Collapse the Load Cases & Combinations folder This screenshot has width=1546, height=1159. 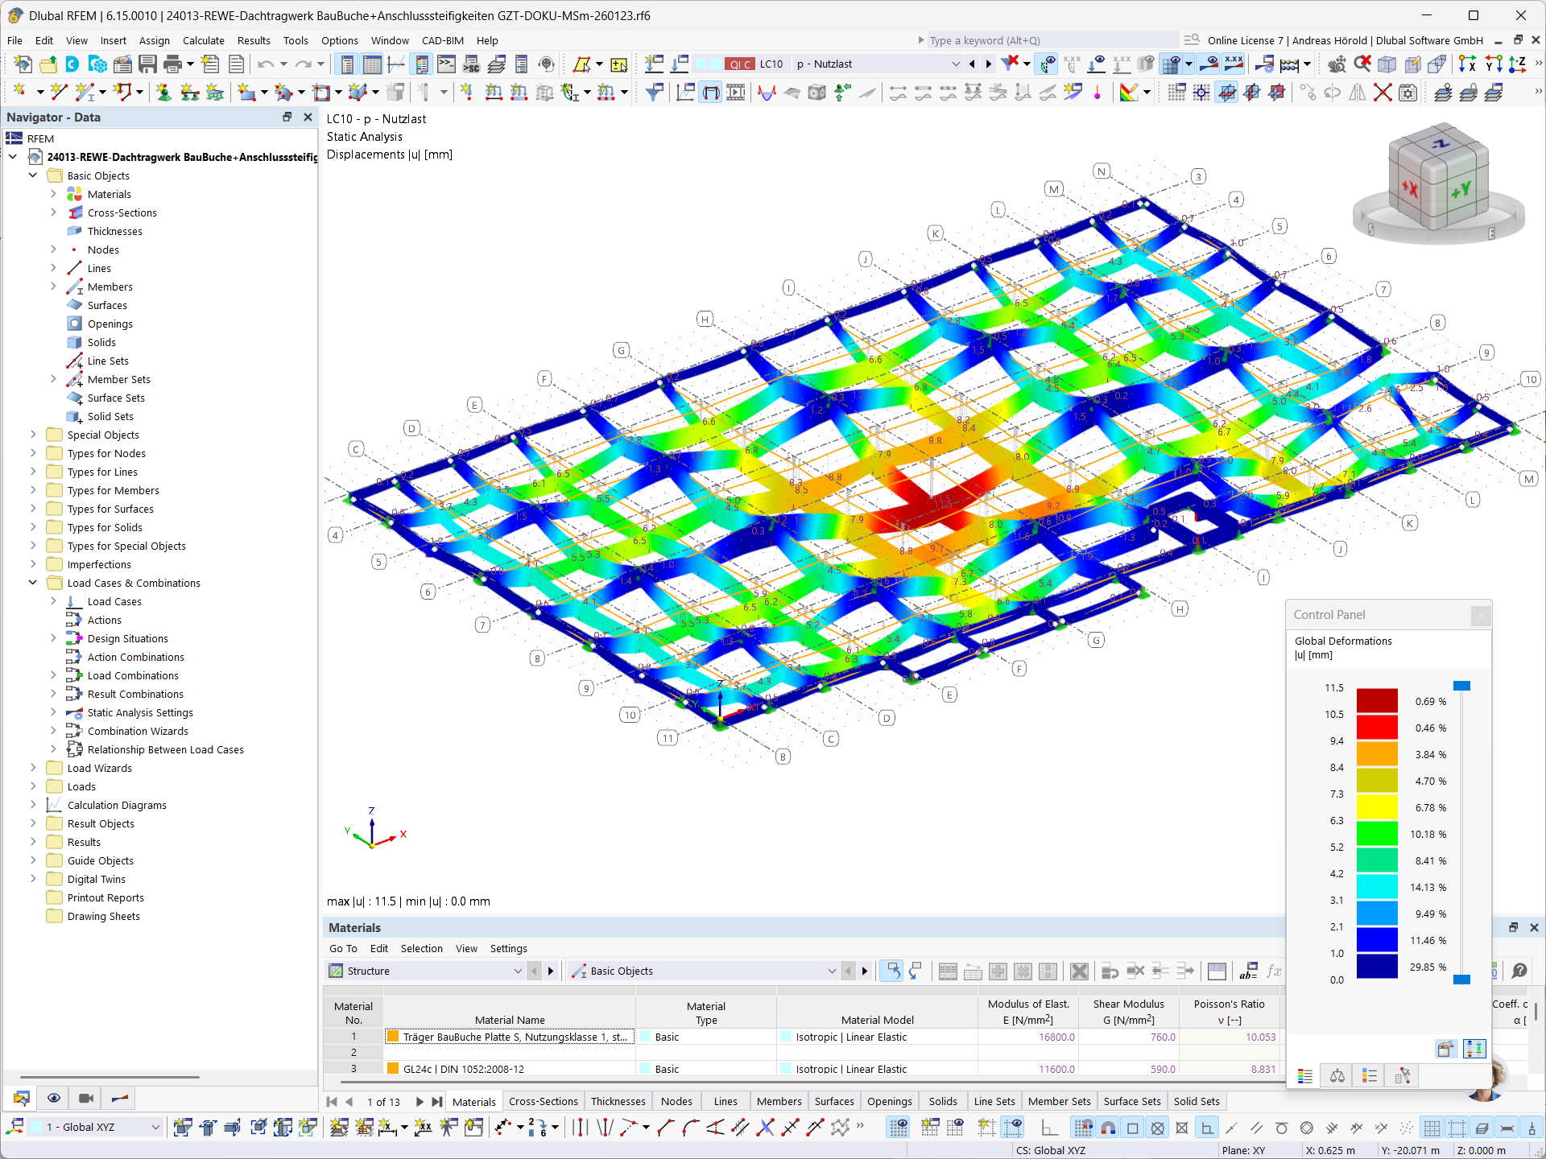click(x=33, y=583)
